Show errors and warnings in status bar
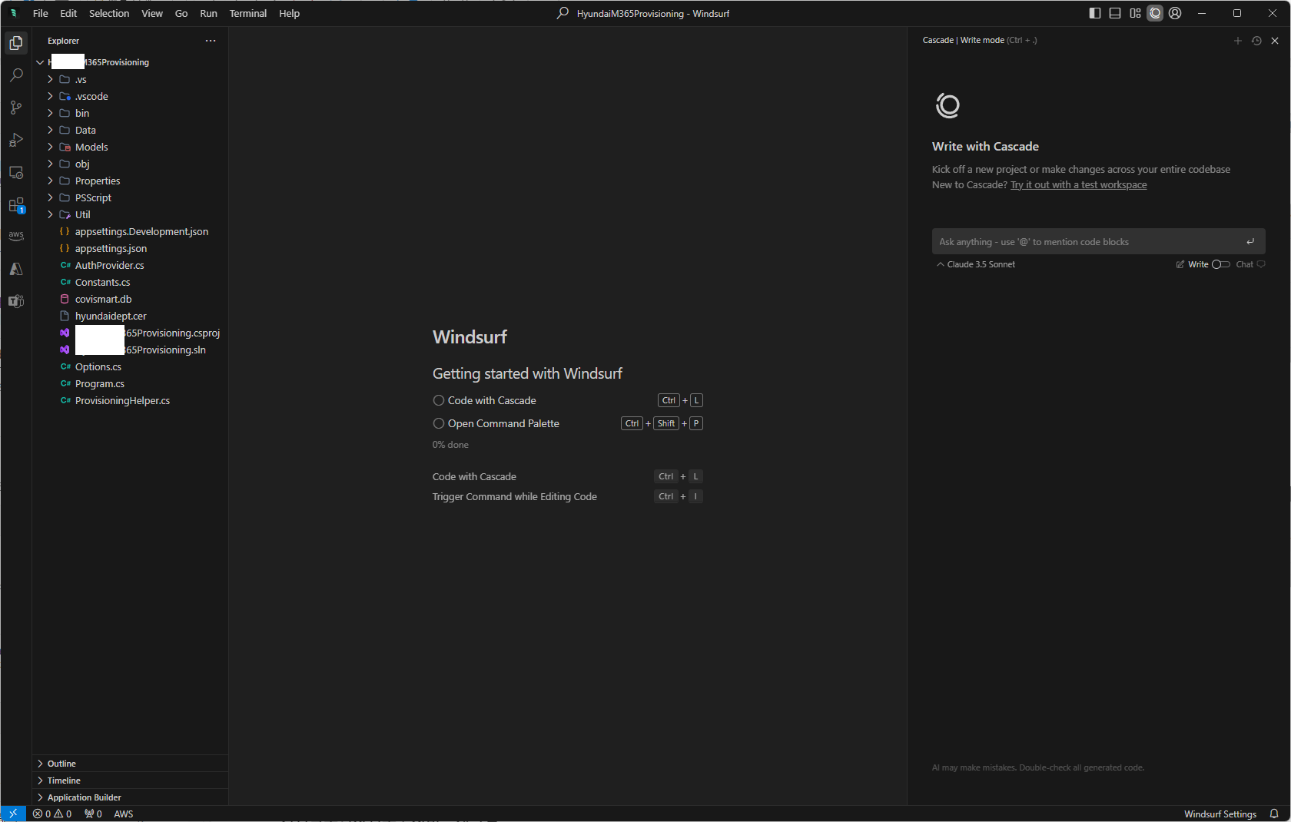 click(x=52, y=814)
